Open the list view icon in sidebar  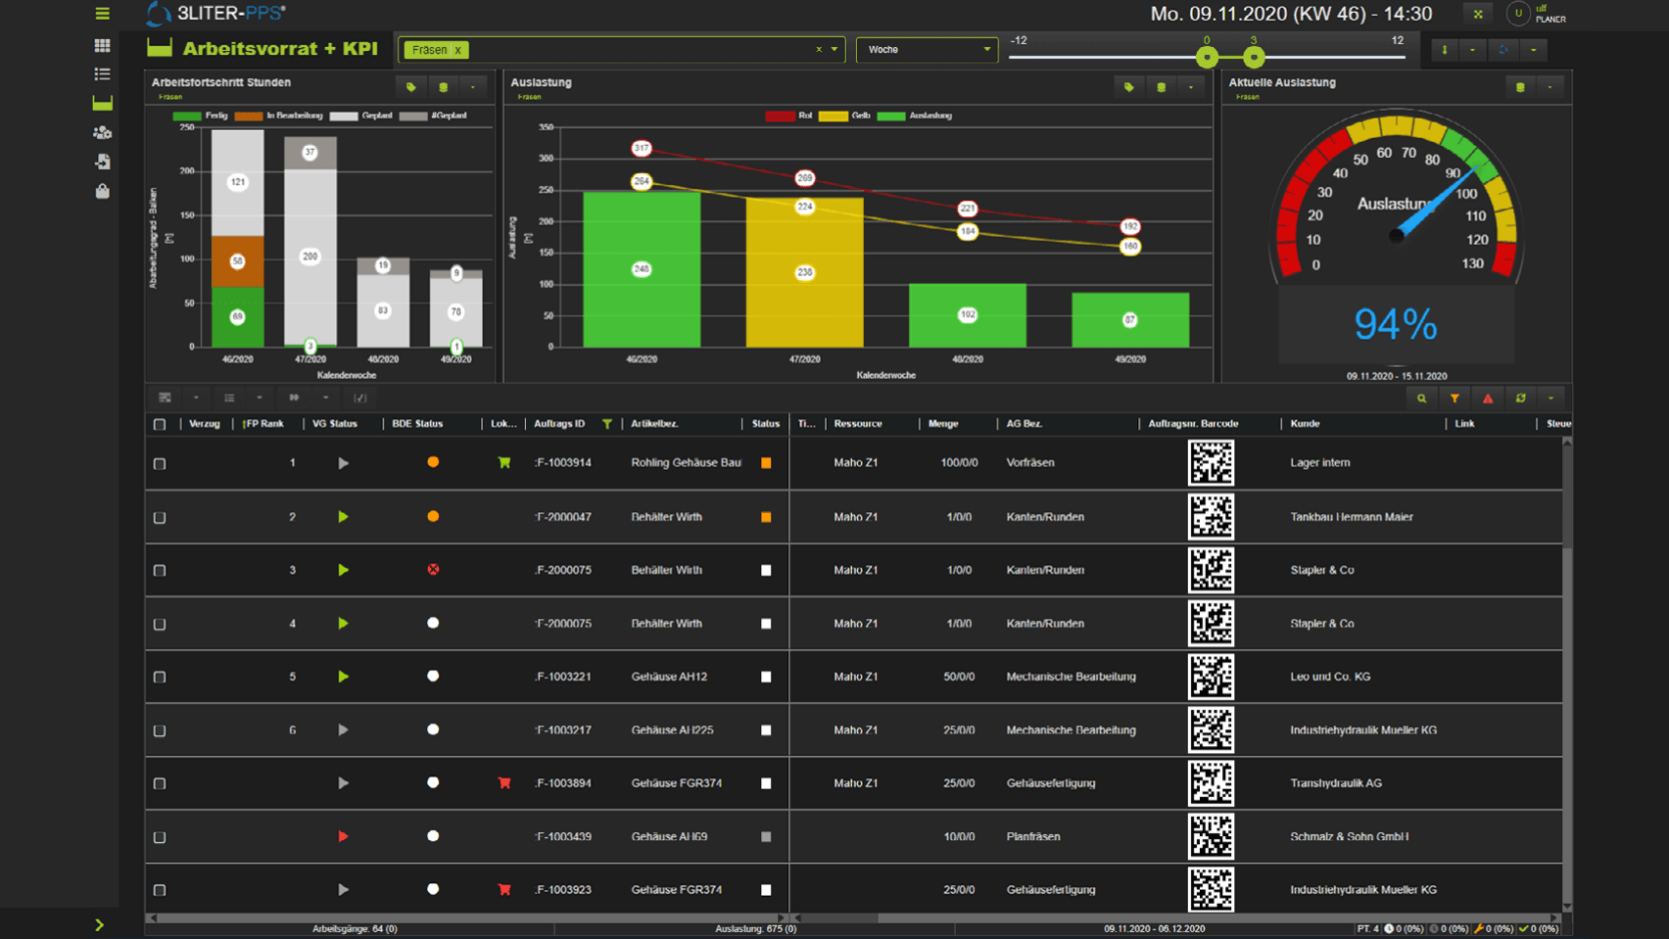tap(102, 73)
